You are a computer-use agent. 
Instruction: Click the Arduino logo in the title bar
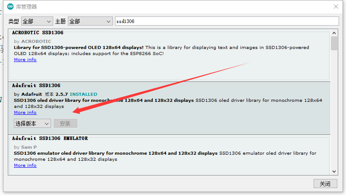[x=10, y=6]
